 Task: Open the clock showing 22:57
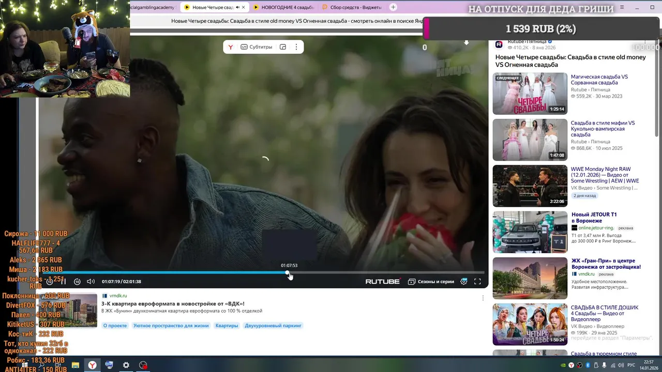pyautogui.click(x=648, y=365)
